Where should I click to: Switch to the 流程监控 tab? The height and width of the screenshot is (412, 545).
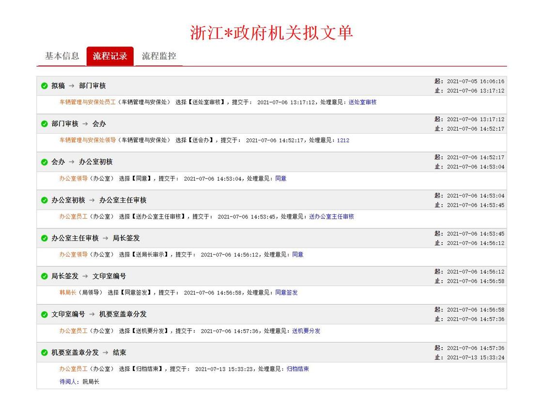click(x=159, y=56)
